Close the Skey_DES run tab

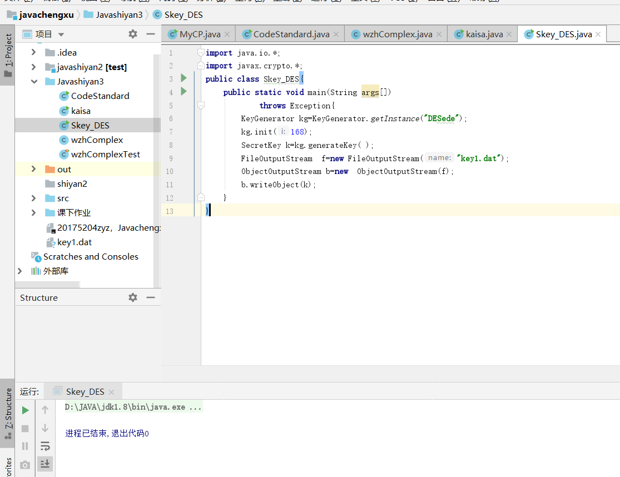[112, 392]
